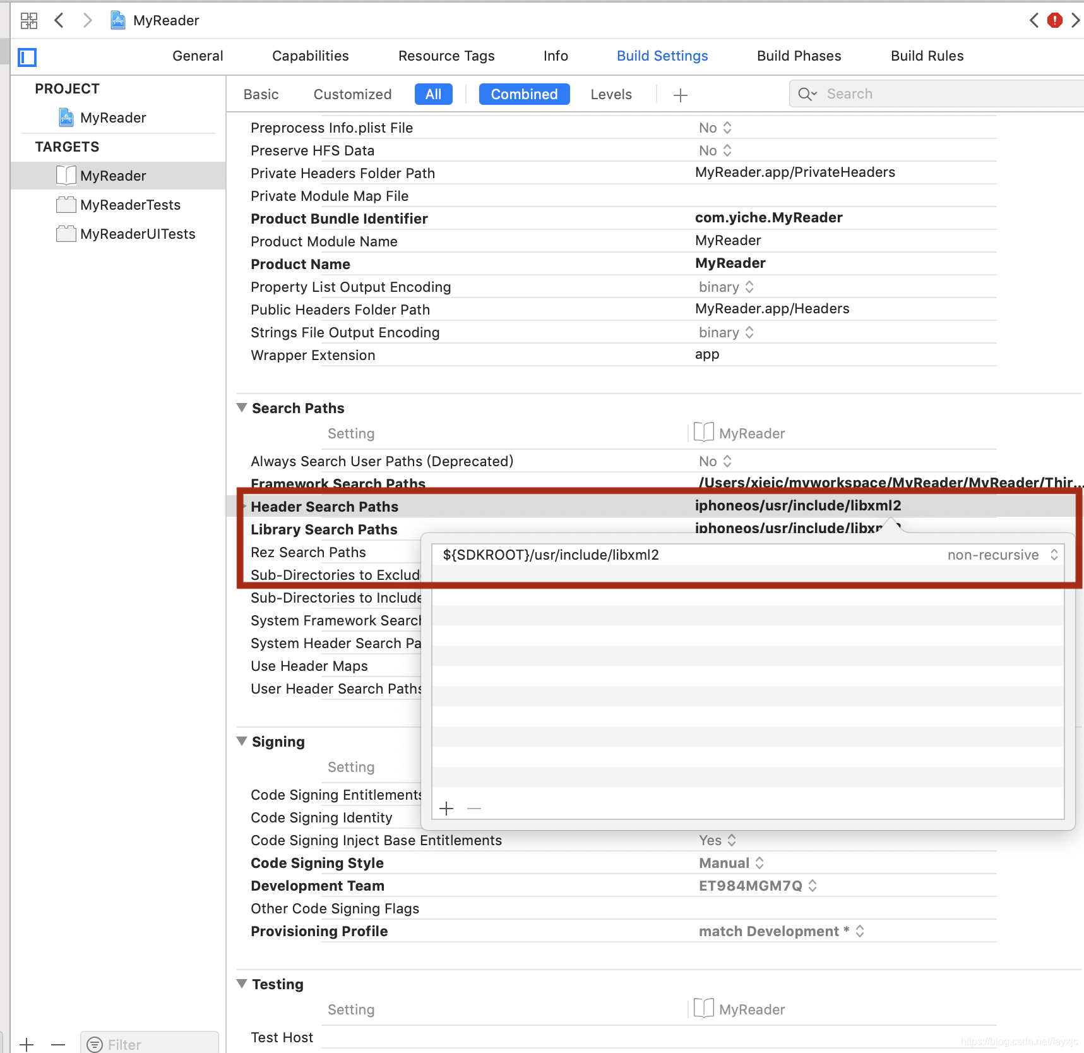Viewport: 1084px width, 1053px height.
Task: Click MyReader.app/PrivateHeaders value
Action: click(795, 172)
